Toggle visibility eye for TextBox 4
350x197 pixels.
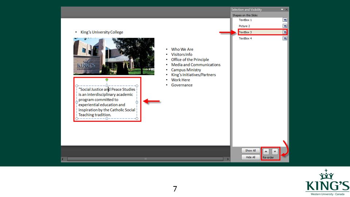click(285, 38)
